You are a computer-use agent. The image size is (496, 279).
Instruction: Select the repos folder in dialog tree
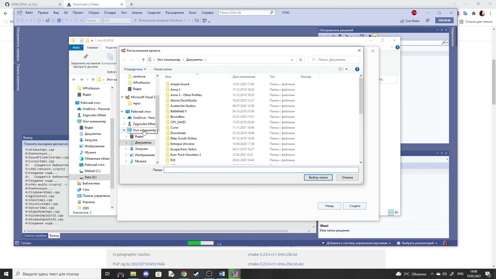tap(136, 103)
